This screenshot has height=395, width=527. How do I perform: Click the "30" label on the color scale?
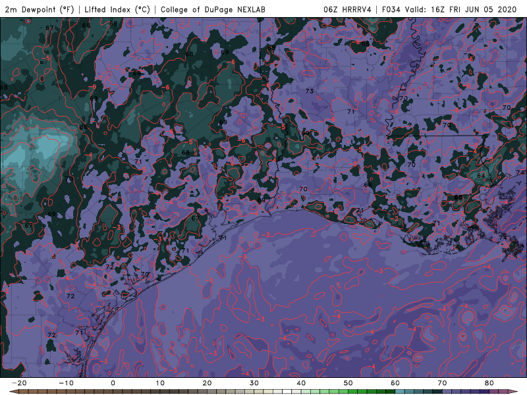click(x=254, y=383)
